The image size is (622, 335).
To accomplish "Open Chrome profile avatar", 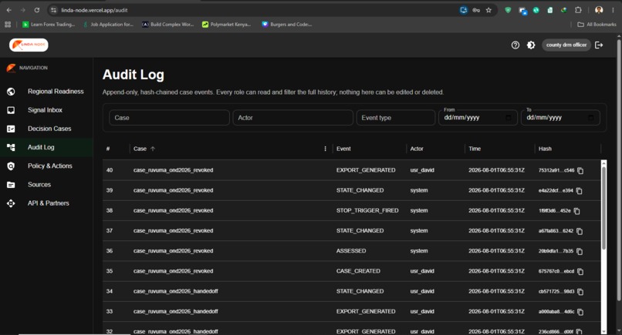I will 599,10.
